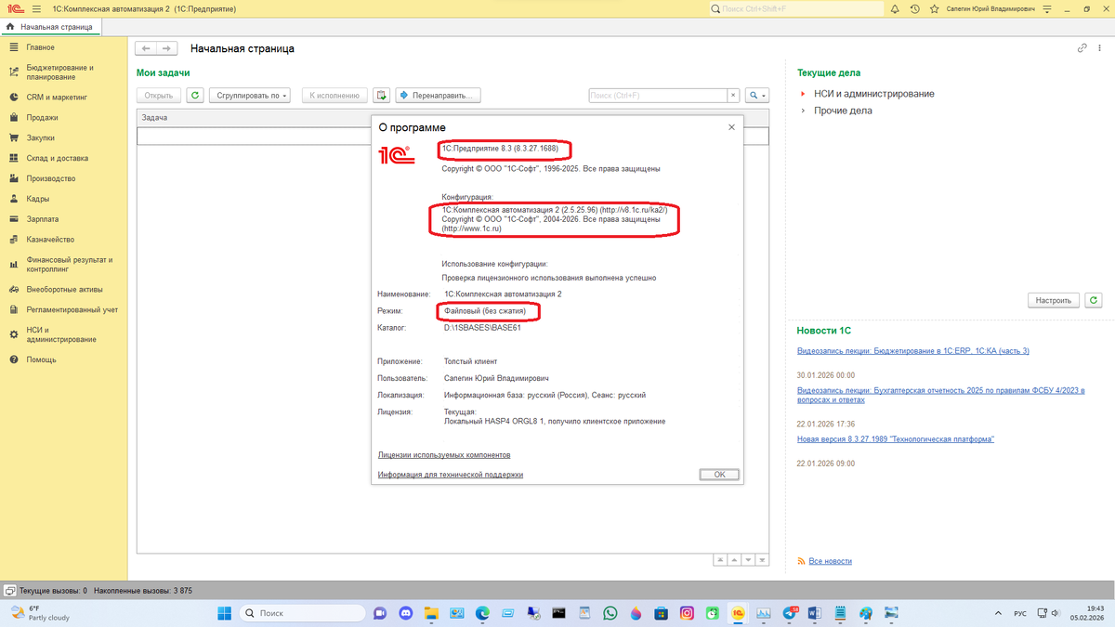
Task: Click the global search field Ctrl+Shift+F
Action: 795,8
